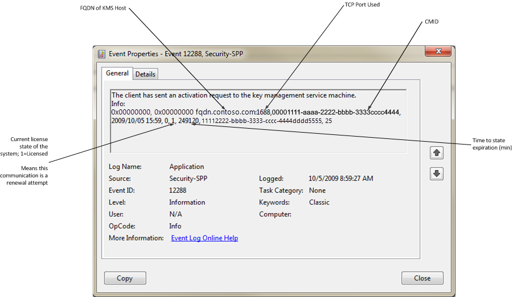Click the CMID 00001111-aaaa-2222-bbbb-3333cccc4444 text
This screenshot has height=297, width=512.
pyautogui.click(x=335, y=112)
